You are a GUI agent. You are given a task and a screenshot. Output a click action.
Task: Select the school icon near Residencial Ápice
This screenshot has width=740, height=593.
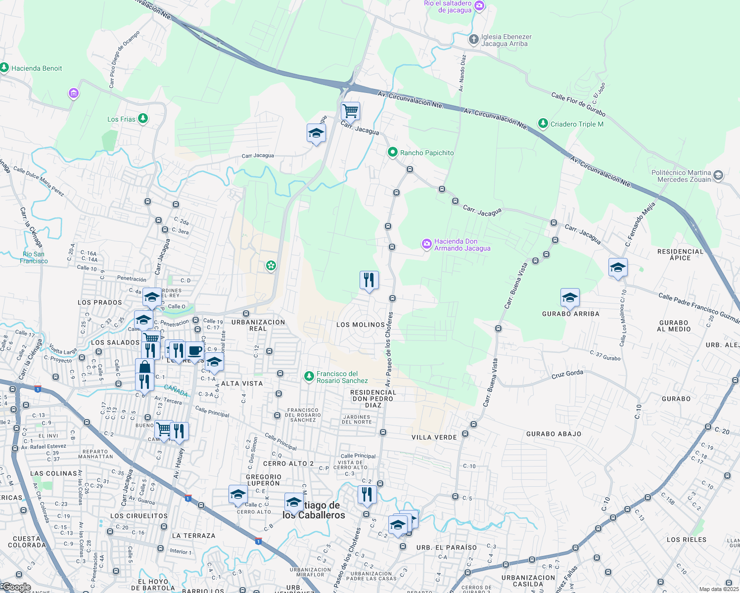(618, 268)
